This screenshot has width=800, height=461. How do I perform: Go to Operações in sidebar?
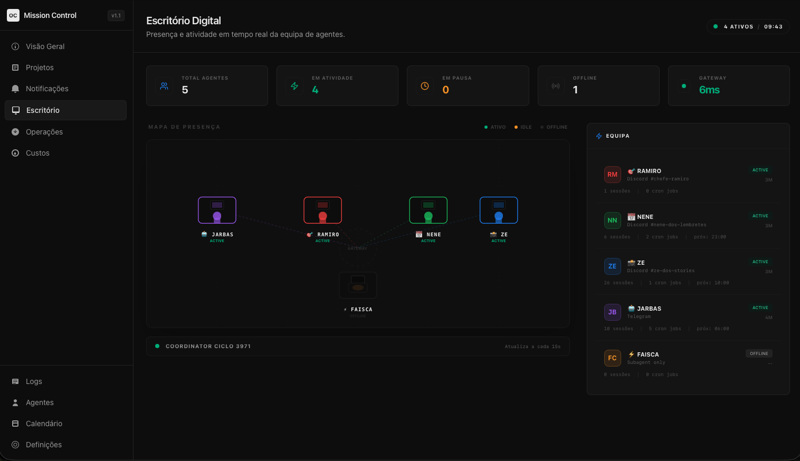coord(66,132)
